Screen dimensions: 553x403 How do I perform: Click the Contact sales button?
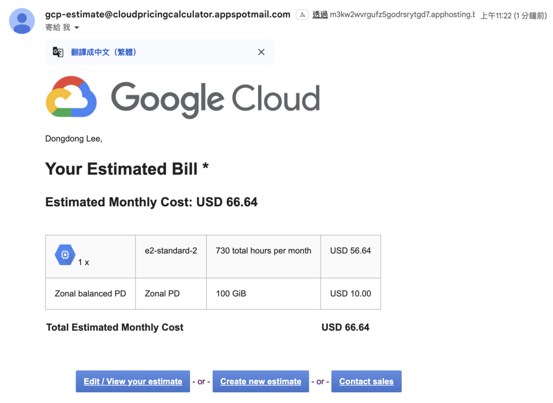366,381
